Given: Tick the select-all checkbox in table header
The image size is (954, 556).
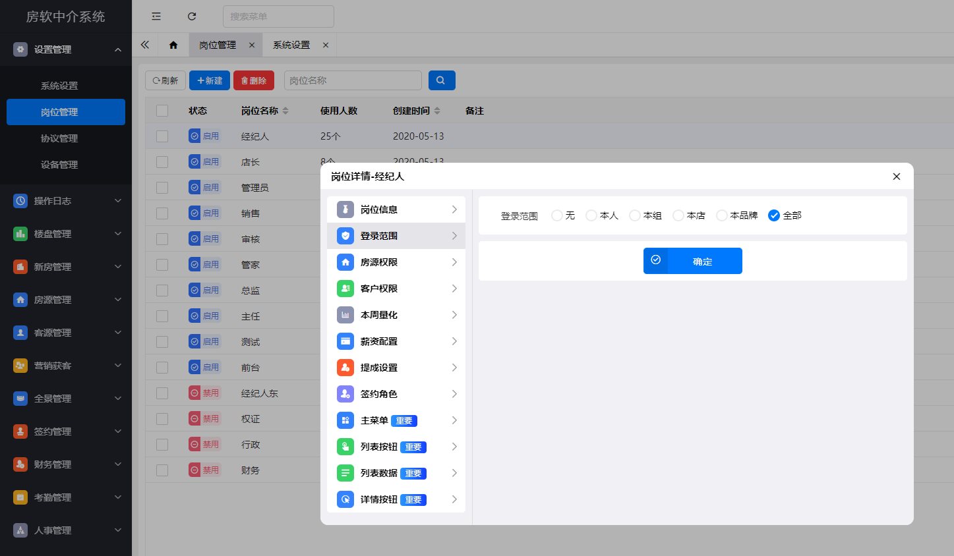Looking at the screenshot, I should pos(162,111).
